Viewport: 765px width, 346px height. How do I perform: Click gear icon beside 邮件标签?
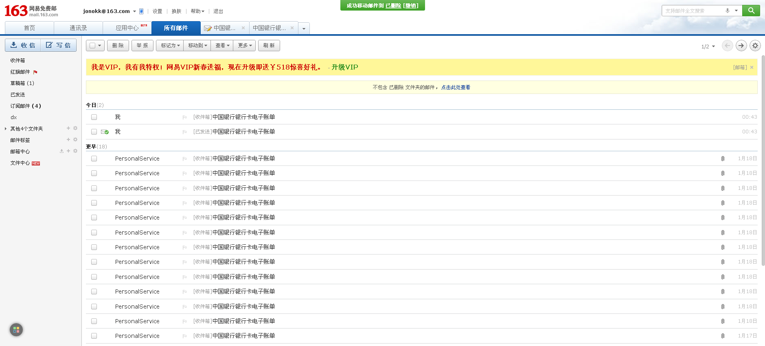[x=75, y=139]
